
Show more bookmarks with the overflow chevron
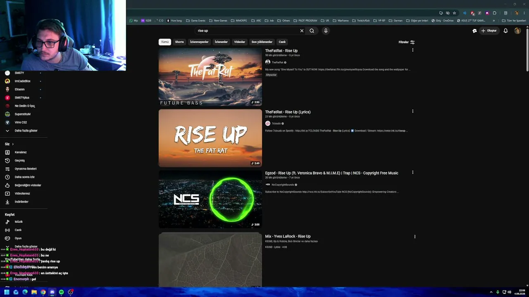point(493,21)
